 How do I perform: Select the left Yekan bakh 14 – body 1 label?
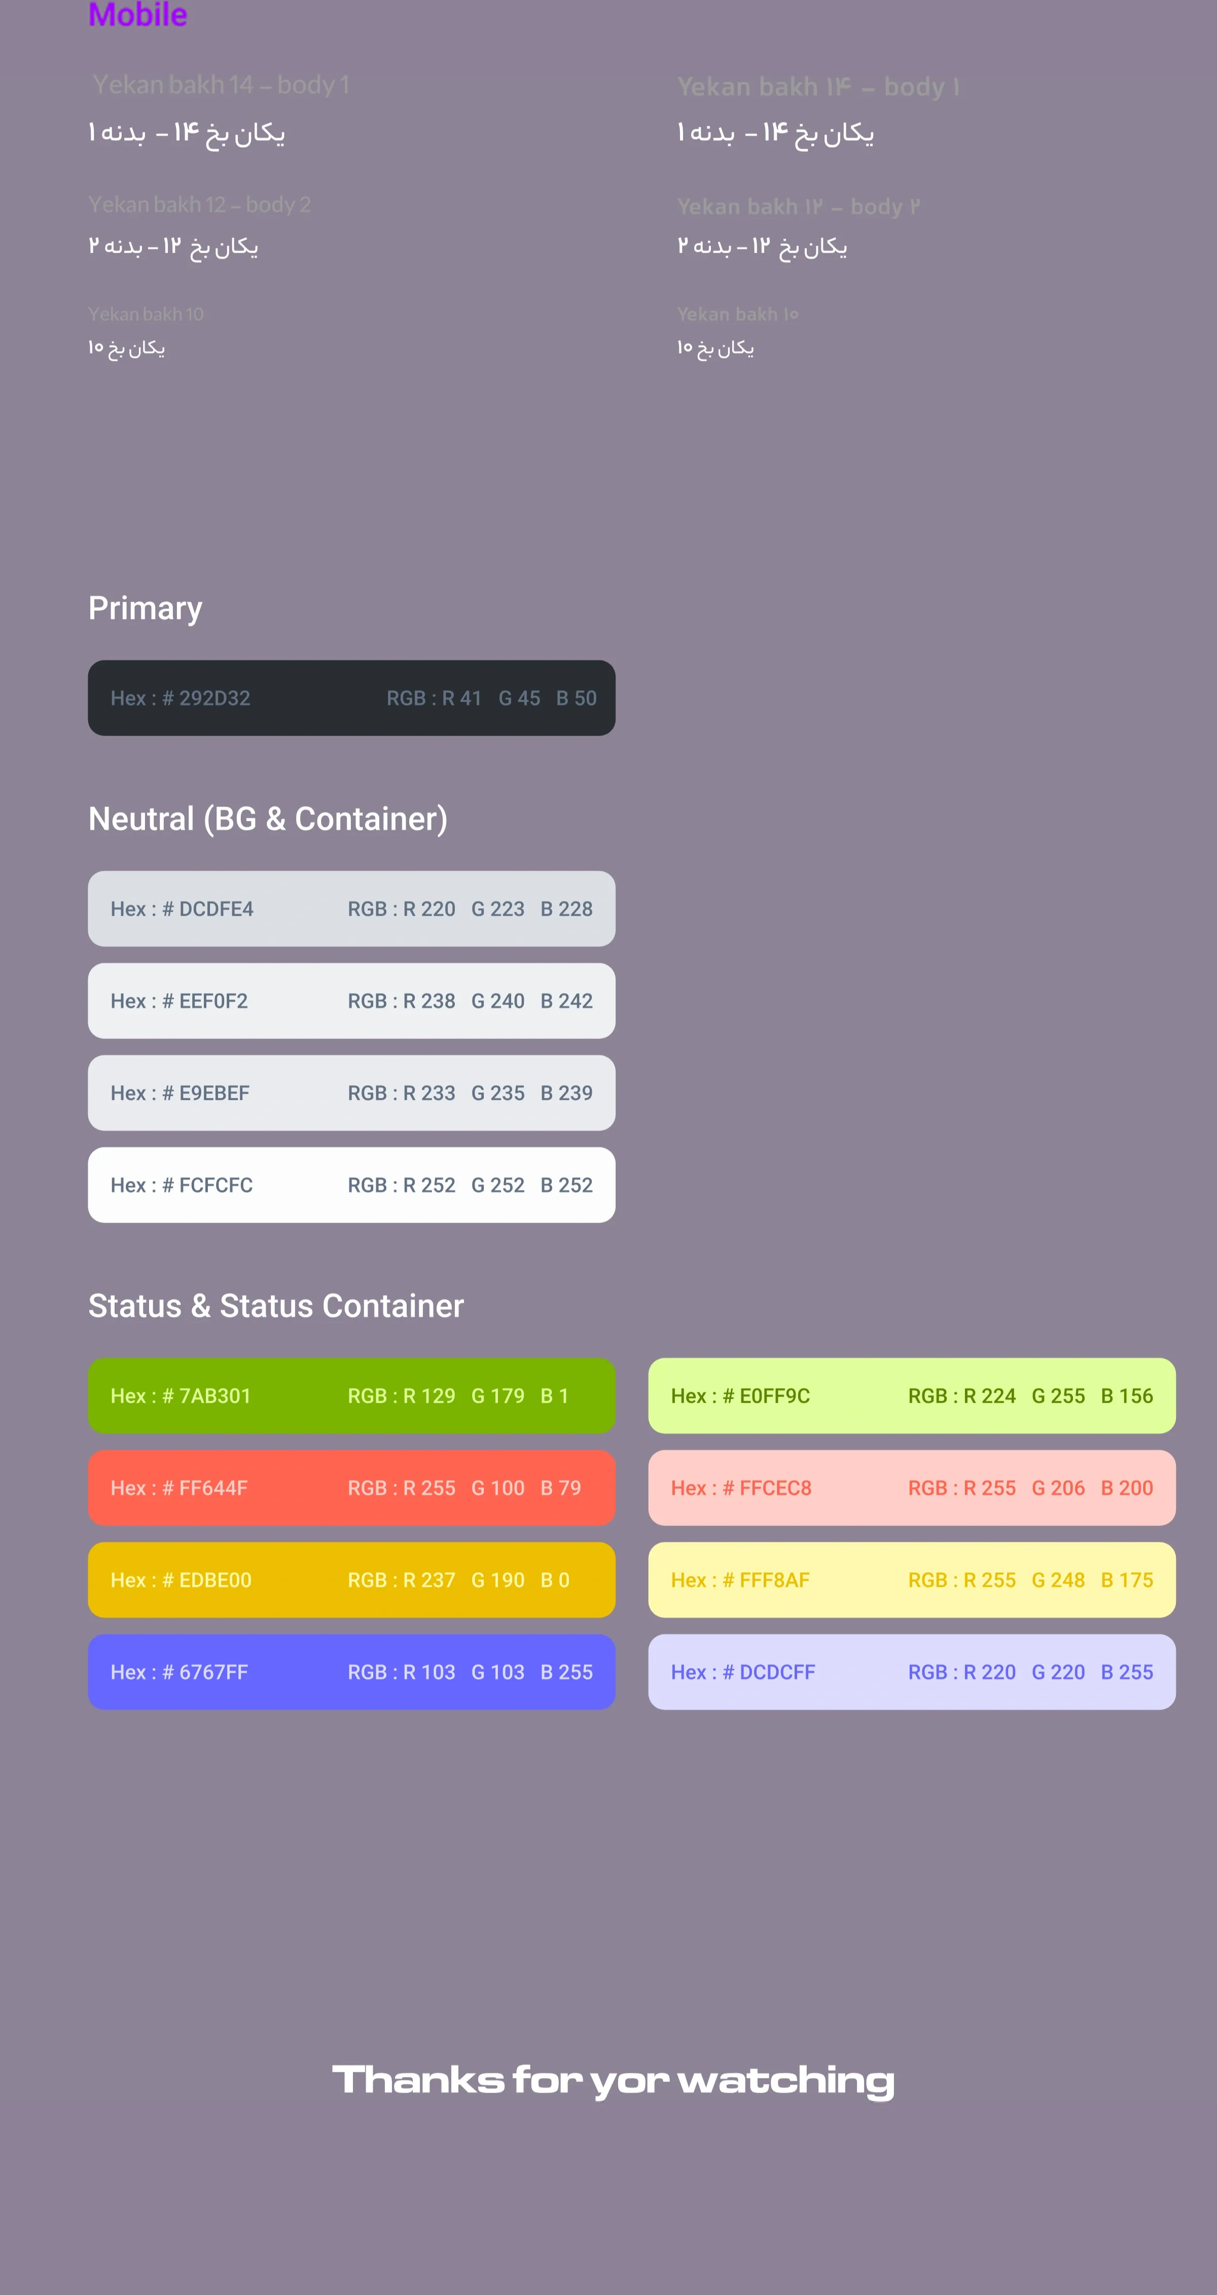[221, 85]
